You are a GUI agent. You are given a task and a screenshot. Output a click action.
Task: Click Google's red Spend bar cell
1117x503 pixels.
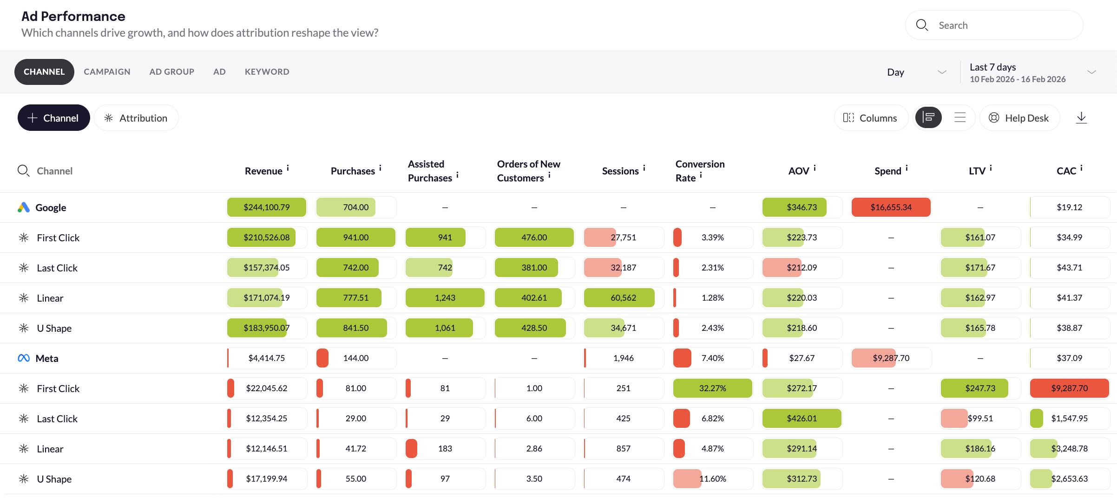[x=891, y=207]
